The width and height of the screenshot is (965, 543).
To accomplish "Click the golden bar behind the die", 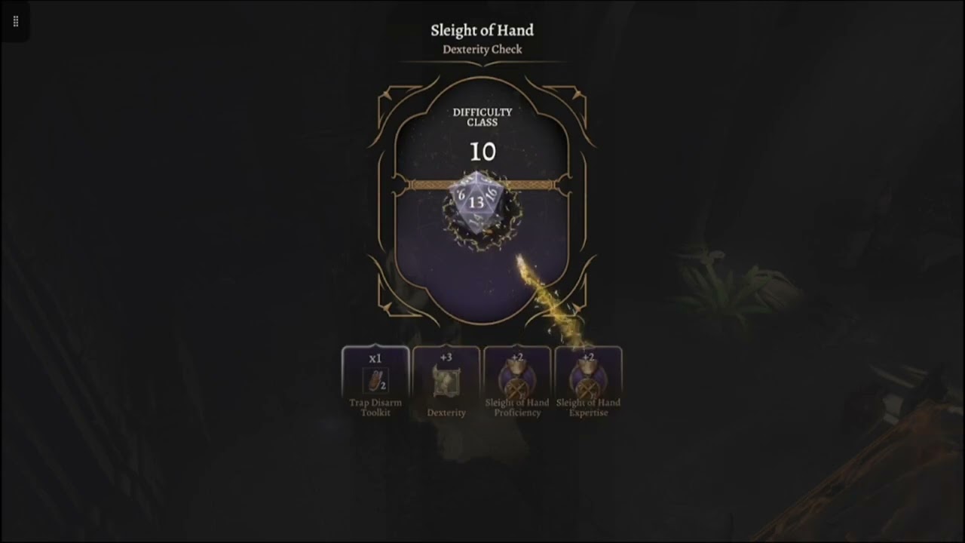I will point(482,183).
